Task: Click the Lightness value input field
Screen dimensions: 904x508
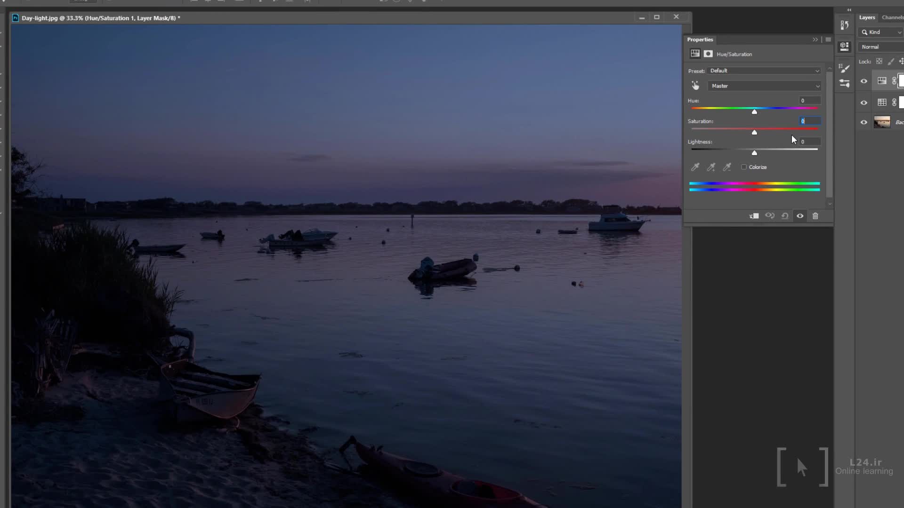Action: pyautogui.click(x=809, y=142)
